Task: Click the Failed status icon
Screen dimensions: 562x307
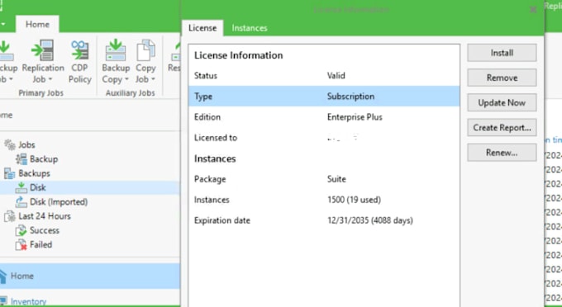Action: pyautogui.click(x=21, y=245)
